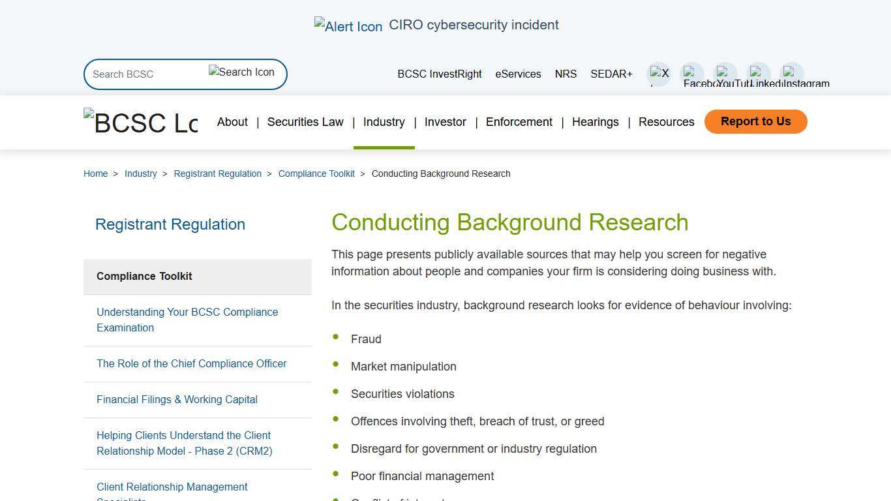The image size is (891, 501).
Task: Open the Hearings section
Action: [595, 122]
